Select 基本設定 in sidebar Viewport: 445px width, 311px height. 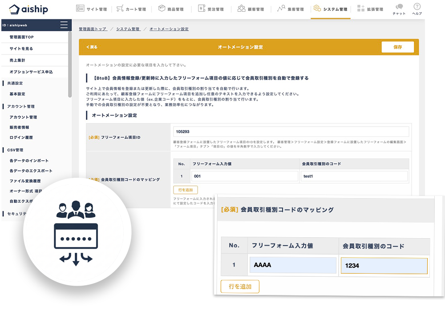click(17, 94)
